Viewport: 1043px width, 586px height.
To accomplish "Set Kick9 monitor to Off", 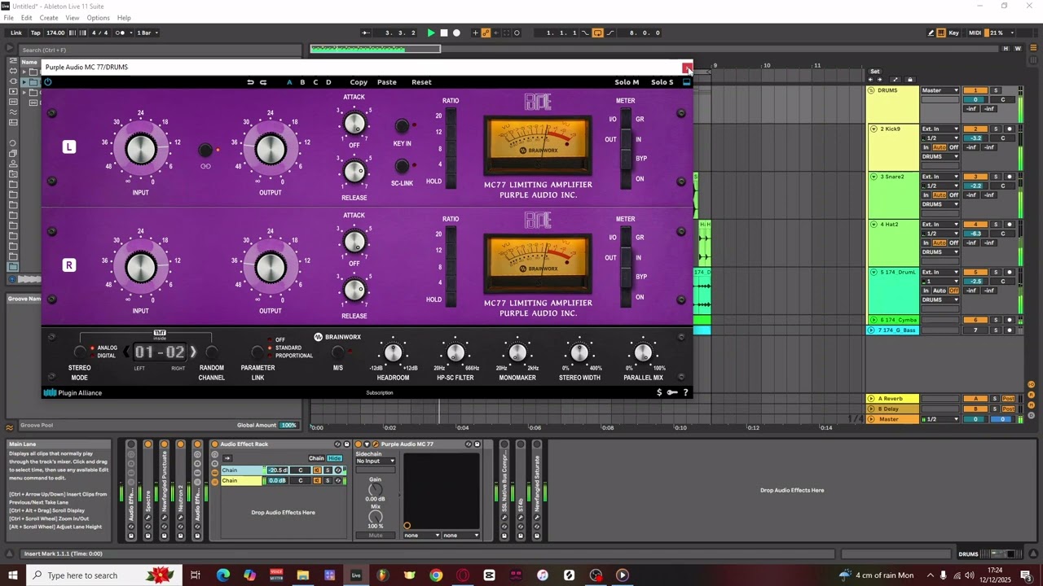I will pyautogui.click(x=953, y=147).
